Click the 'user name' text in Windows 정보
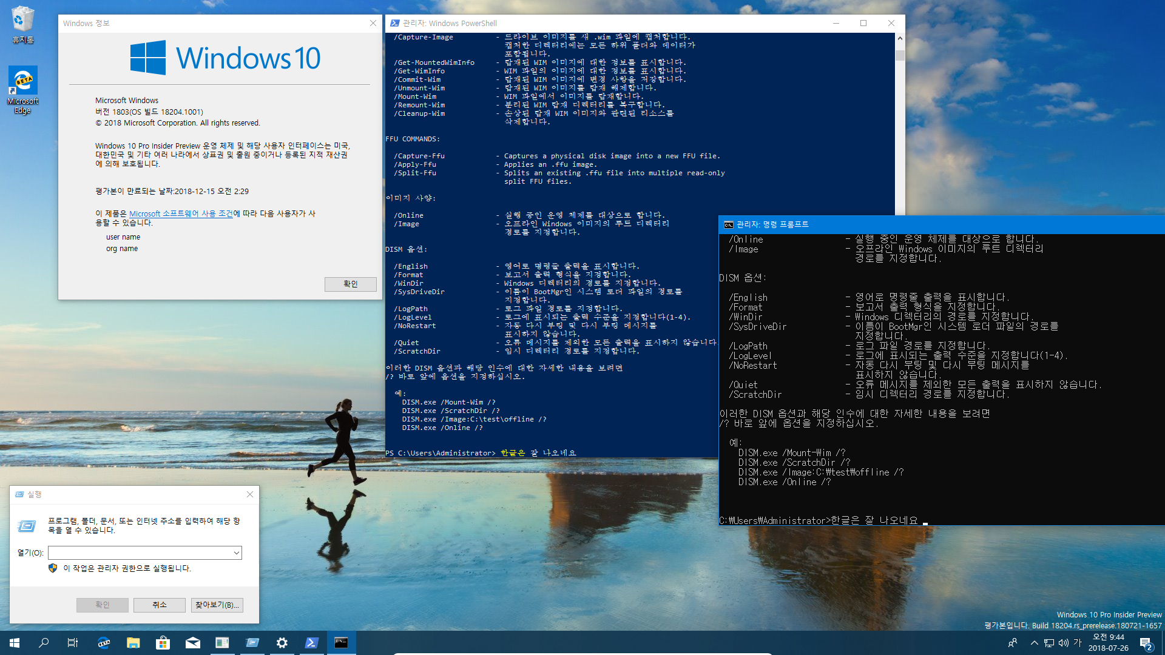1165x655 pixels. pyautogui.click(x=123, y=237)
